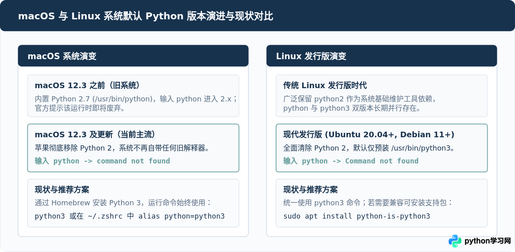Click the 'Linux 发行版演变' panel header
Screen dimensions: 515x252
click(381, 56)
